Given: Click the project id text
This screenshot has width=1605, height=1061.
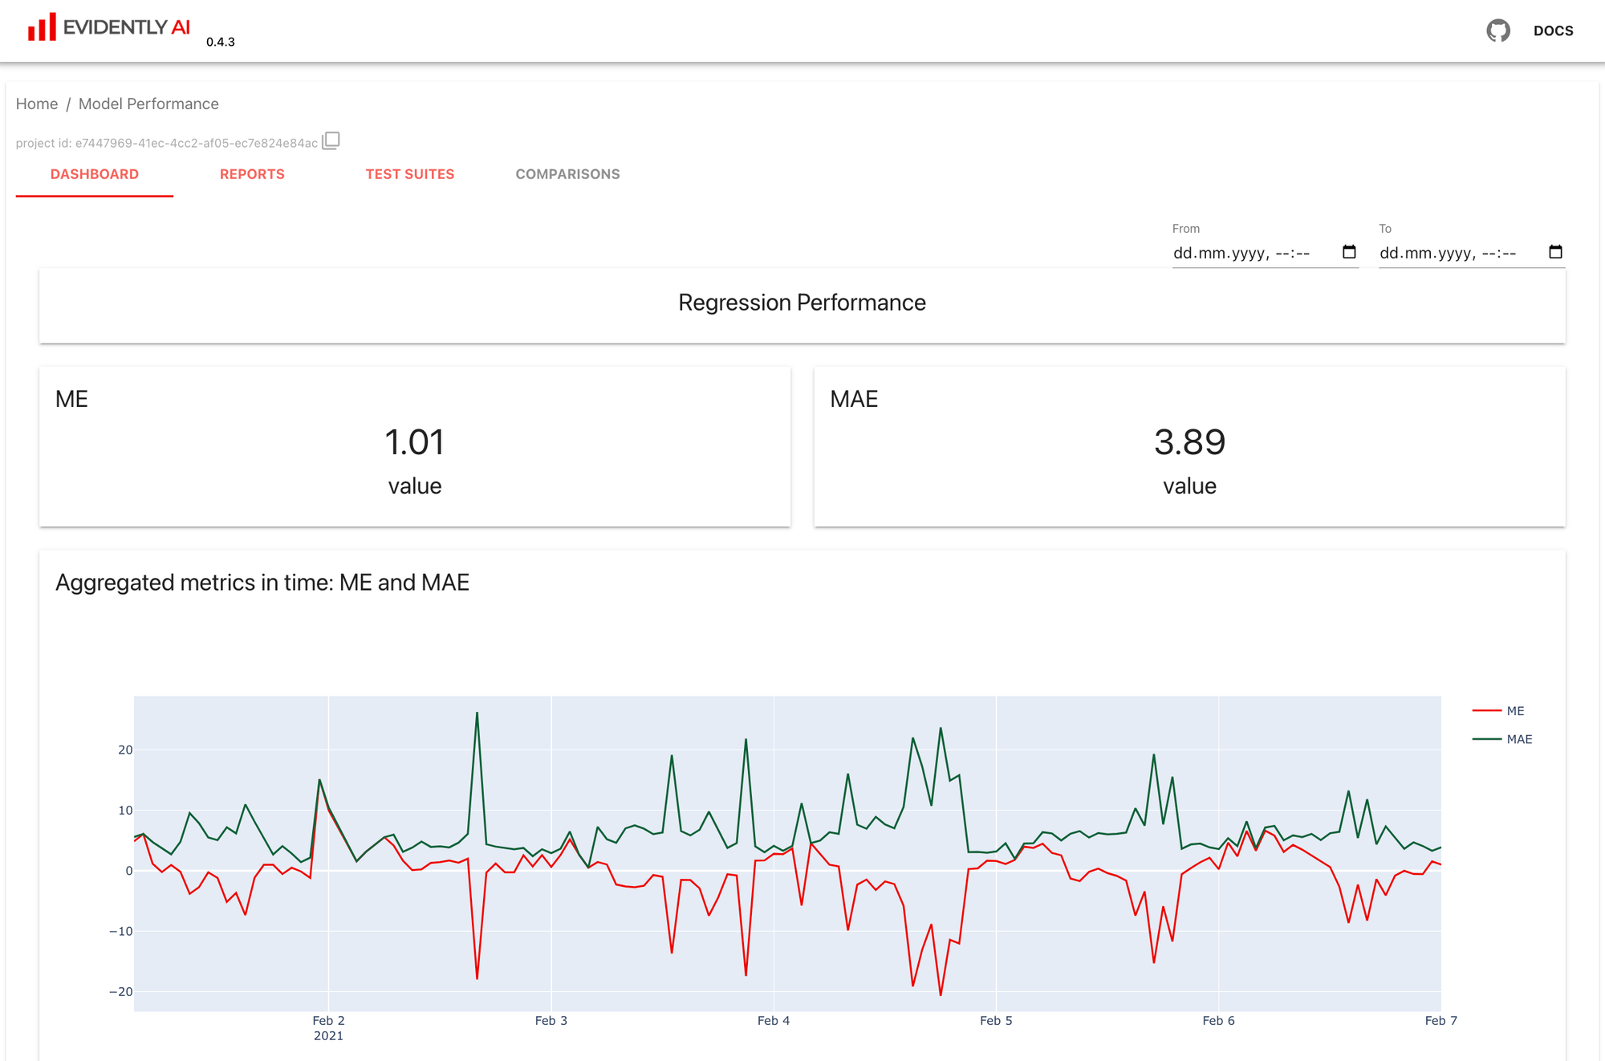Looking at the screenshot, I should coord(167,143).
